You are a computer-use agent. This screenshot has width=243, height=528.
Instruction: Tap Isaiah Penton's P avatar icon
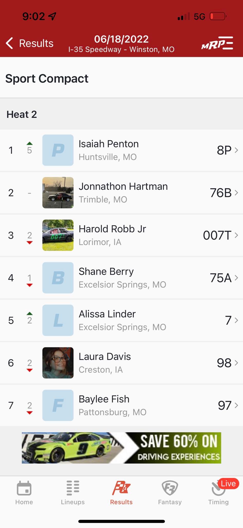coord(58,150)
